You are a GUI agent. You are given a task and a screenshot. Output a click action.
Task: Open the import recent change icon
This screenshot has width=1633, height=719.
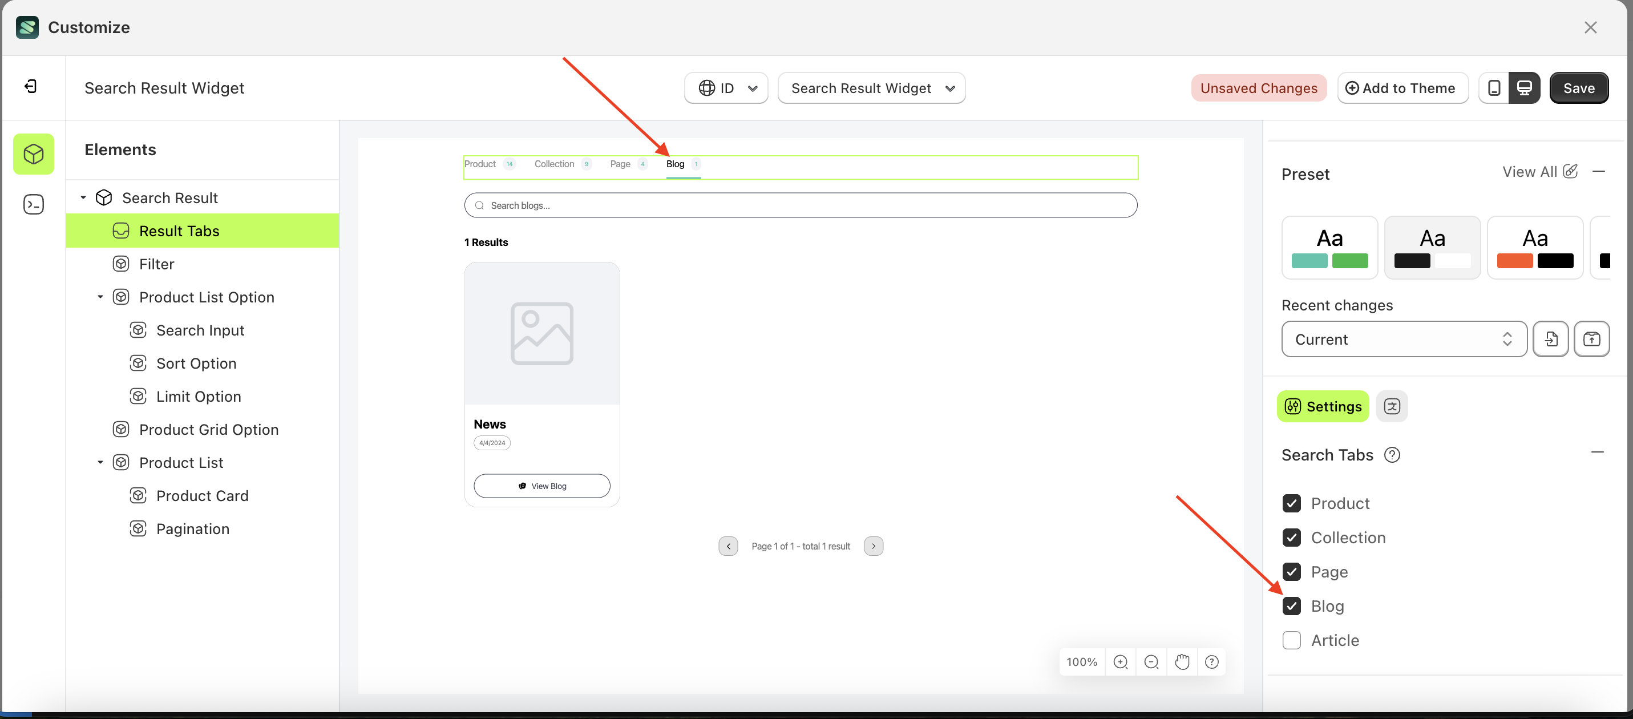coord(1551,338)
